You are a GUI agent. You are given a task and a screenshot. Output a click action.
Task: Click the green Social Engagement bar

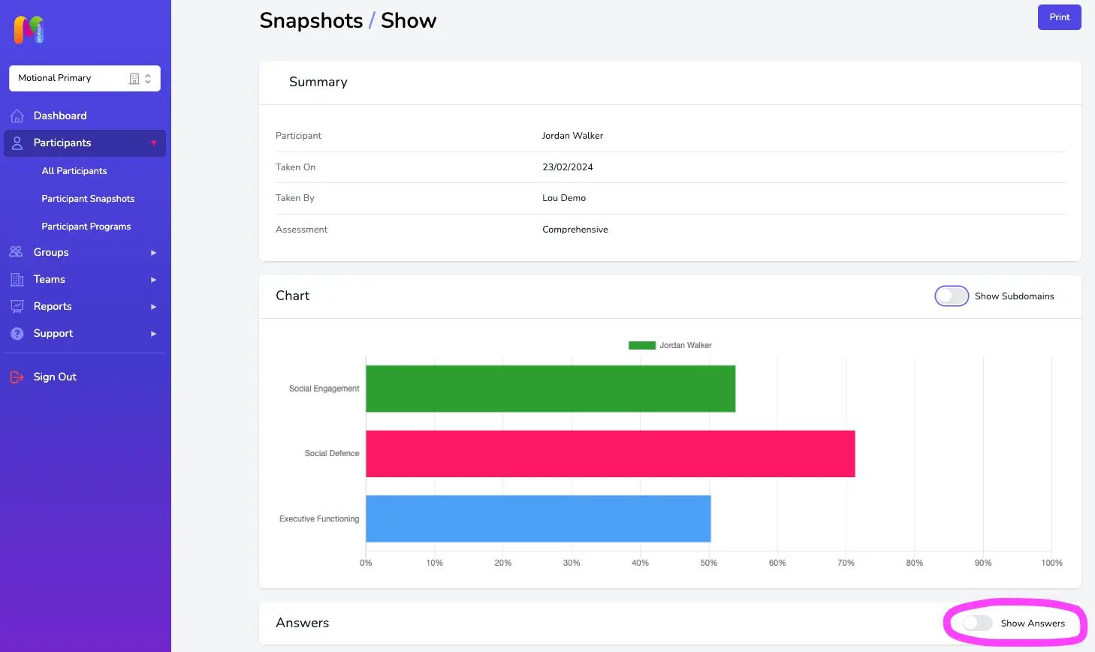click(551, 389)
